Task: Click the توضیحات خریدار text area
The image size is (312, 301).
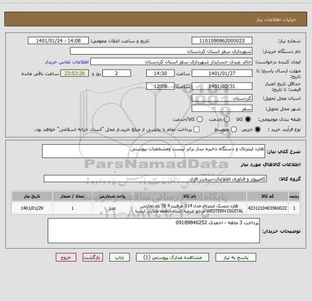Action: 154,231
